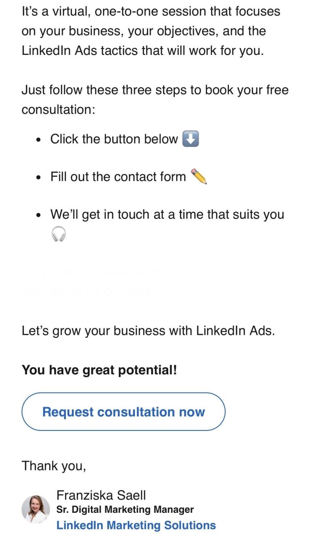Viewport: 310px width, 539px height.
Task: Click Franziska Saell's profile photo
Action: [34, 510]
